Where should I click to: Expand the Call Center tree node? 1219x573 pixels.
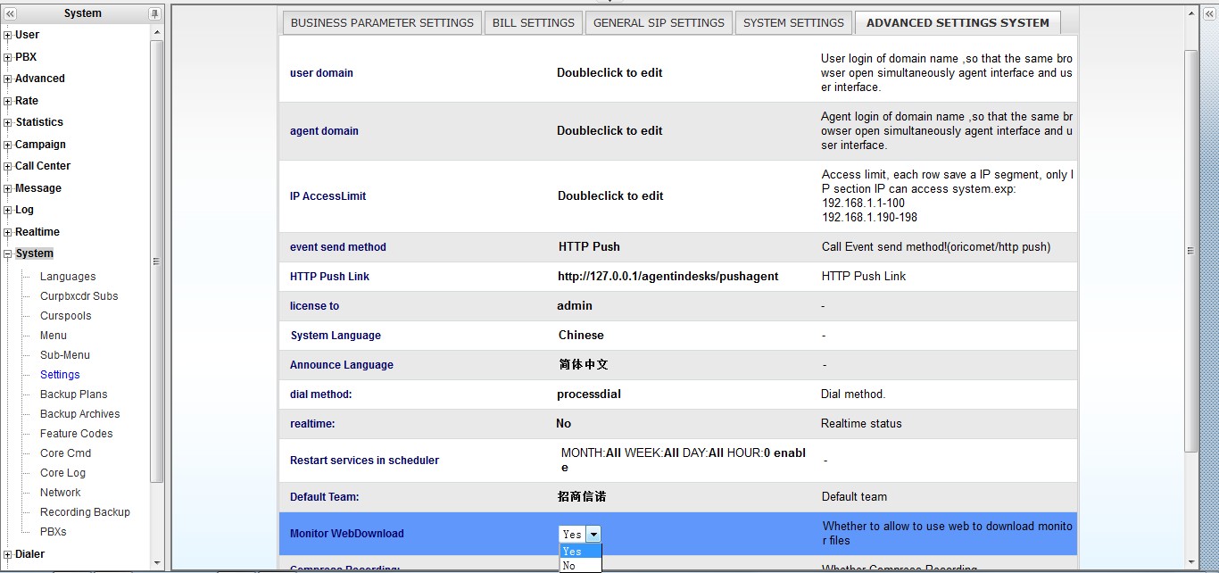coord(8,167)
